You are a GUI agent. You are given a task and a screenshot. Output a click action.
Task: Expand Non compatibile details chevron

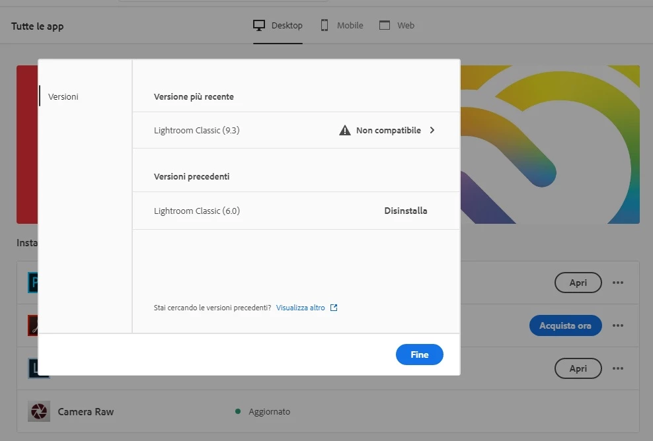point(432,130)
